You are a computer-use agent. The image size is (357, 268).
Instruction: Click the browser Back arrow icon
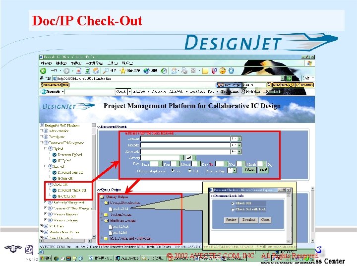(x=43, y=71)
